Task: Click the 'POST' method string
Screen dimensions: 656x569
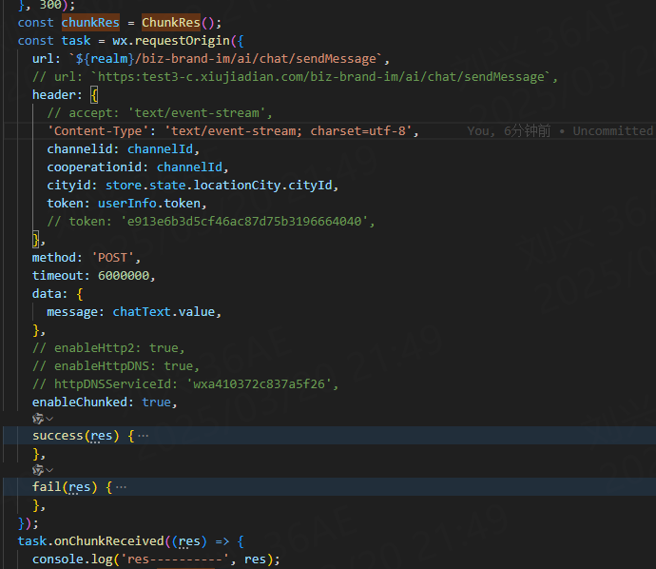Action: 112,258
